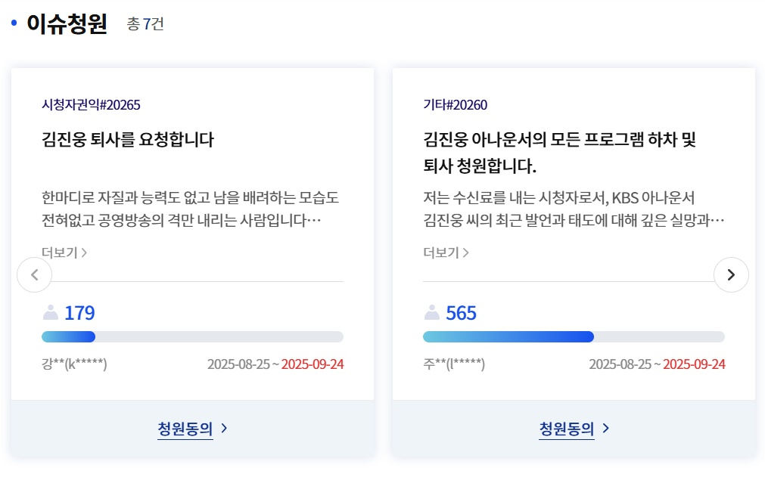Viewport: 765px width, 477px height.
Task: Open petition titled 김진웅 퇴사를 요청합니다
Action: (128, 140)
